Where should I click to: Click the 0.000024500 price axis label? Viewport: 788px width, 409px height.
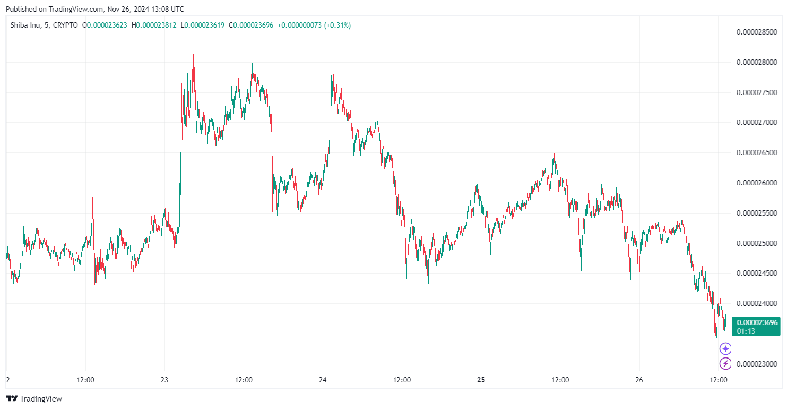pyautogui.click(x=757, y=273)
